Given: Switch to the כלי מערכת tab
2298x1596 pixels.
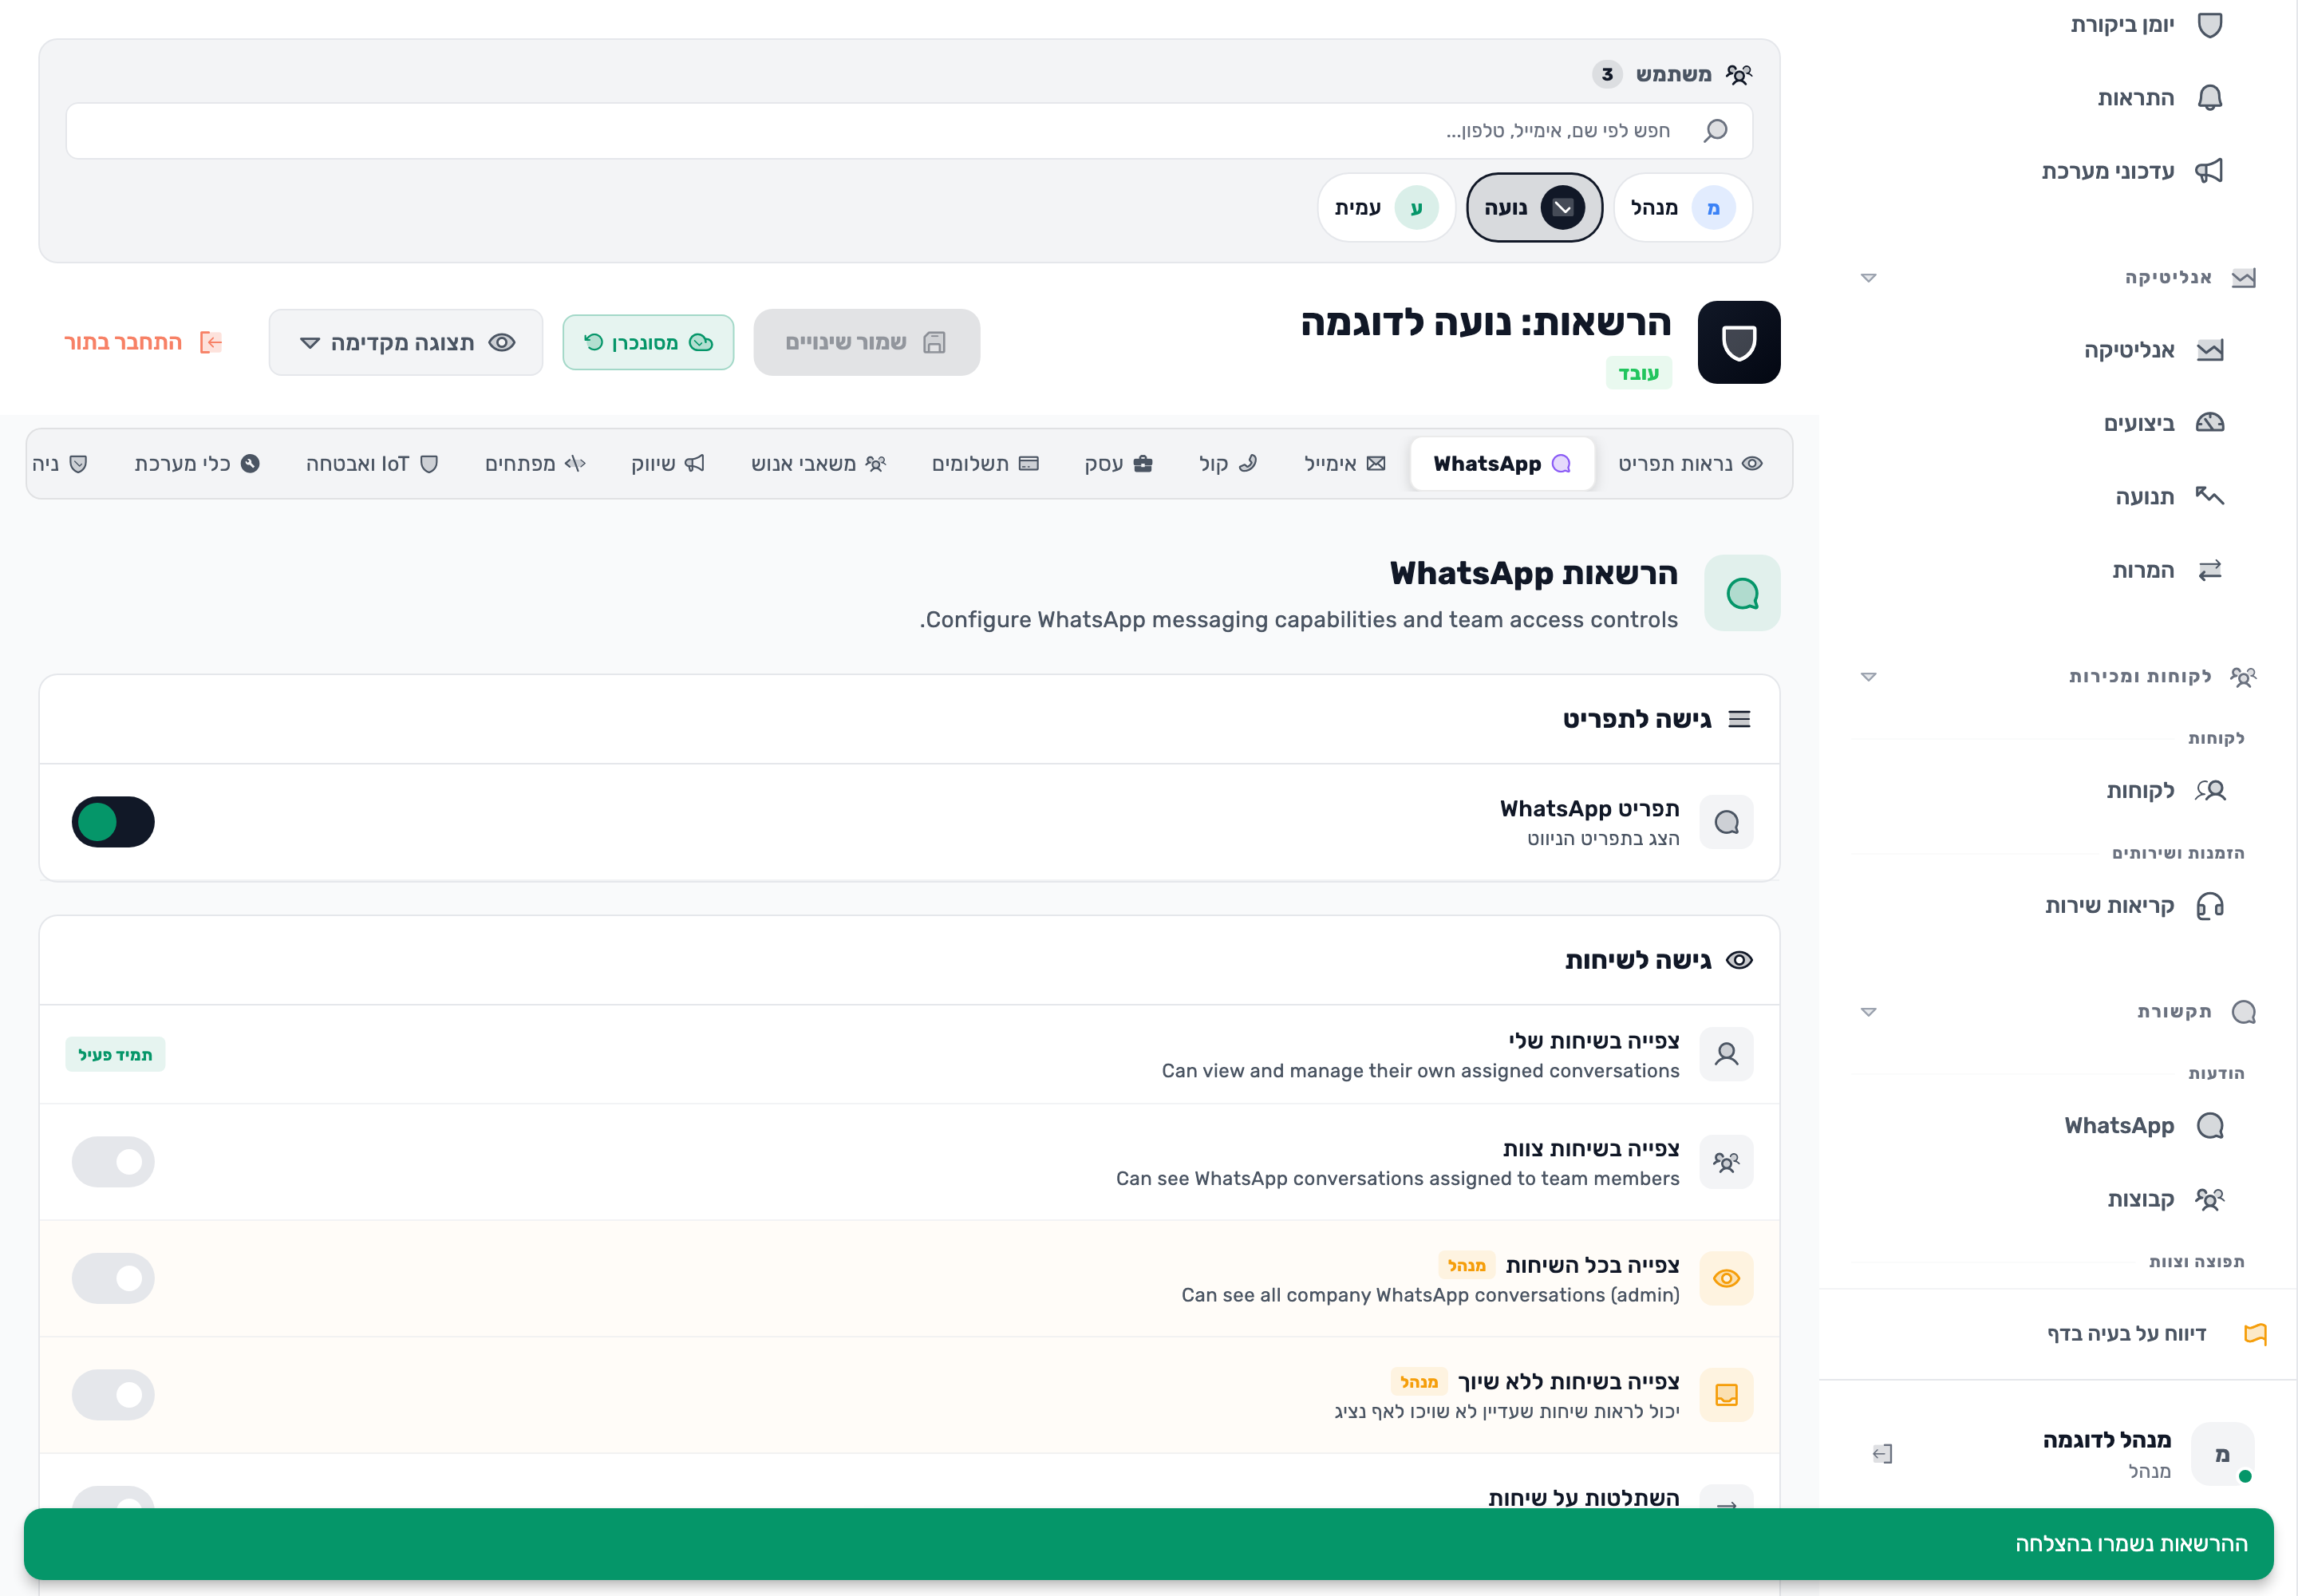Looking at the screenshot, I should point(197,464).
